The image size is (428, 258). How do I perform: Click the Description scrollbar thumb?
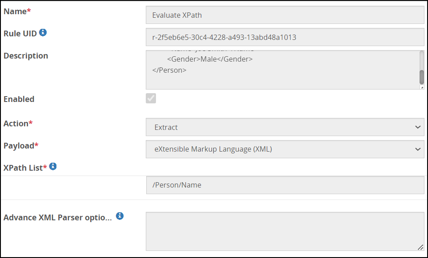pyautogui.click(x=422, y=77)
